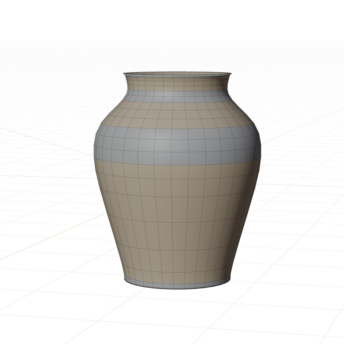Click the narrow gray band at vase neck
Image resolution: width=344 pixels, height=344 pixels.
click(177, 96)
